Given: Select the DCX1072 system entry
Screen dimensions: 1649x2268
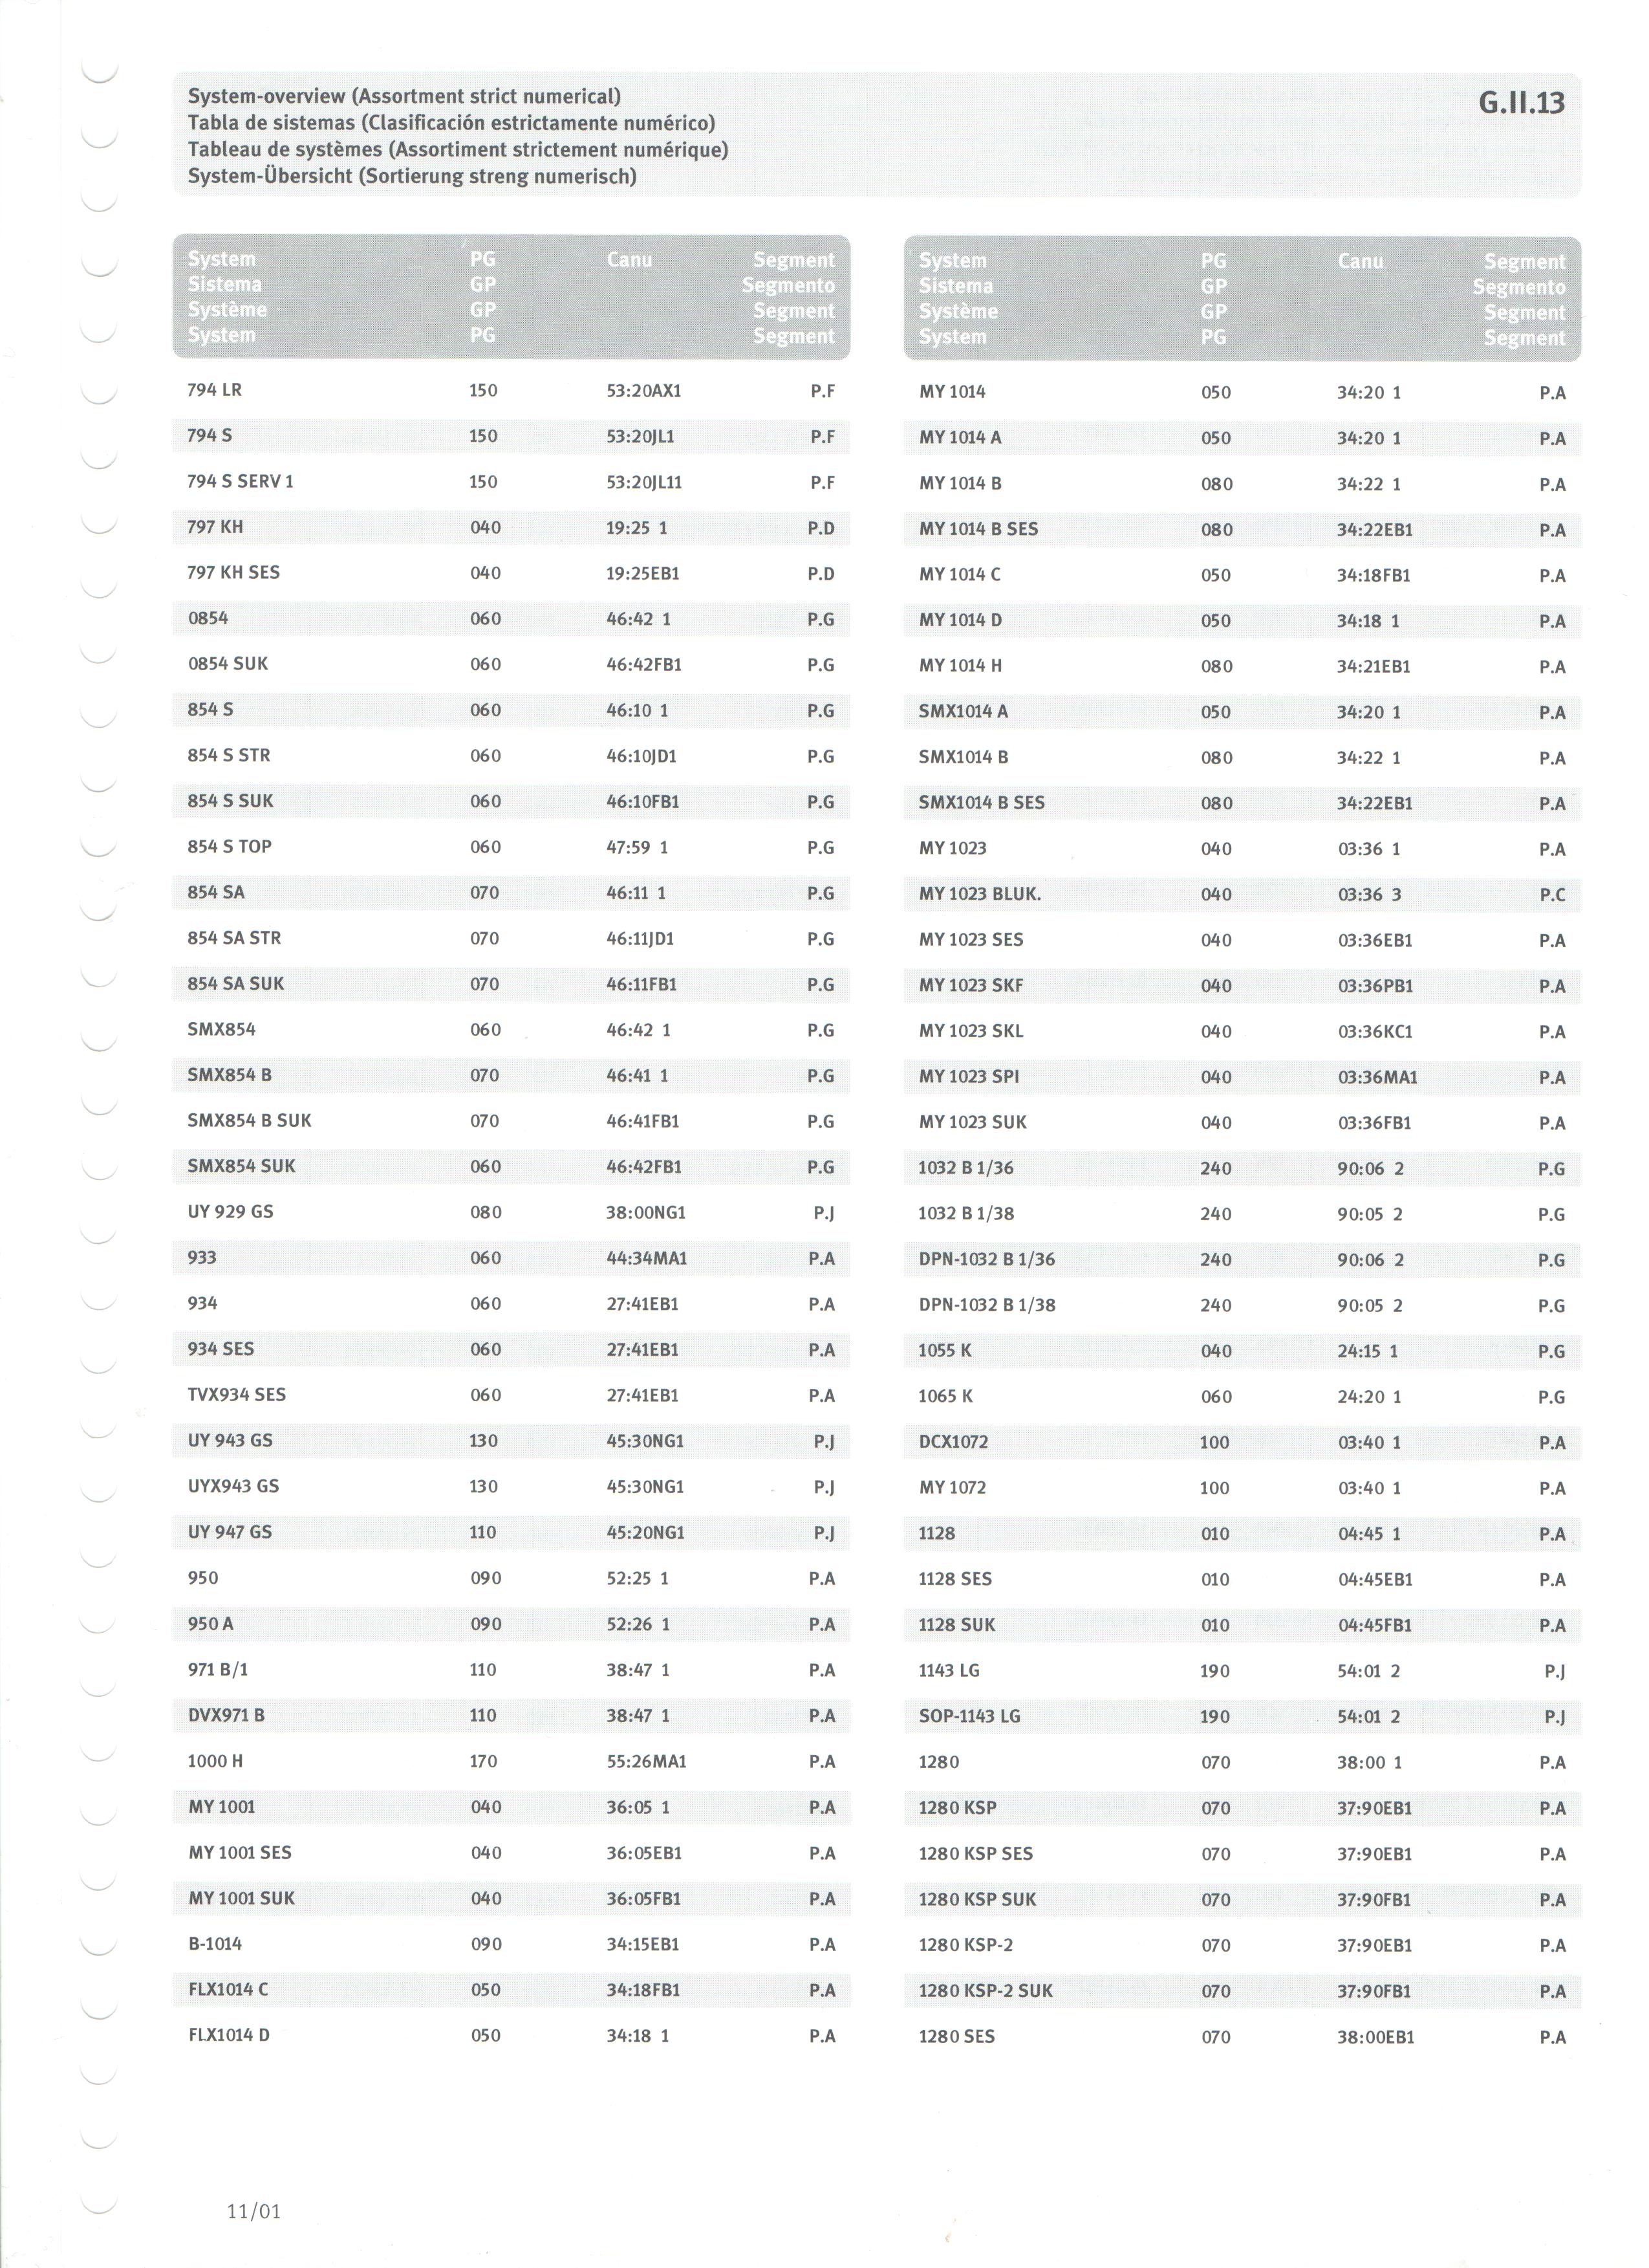Looking at the screenshot, I should pos(953,1442).
